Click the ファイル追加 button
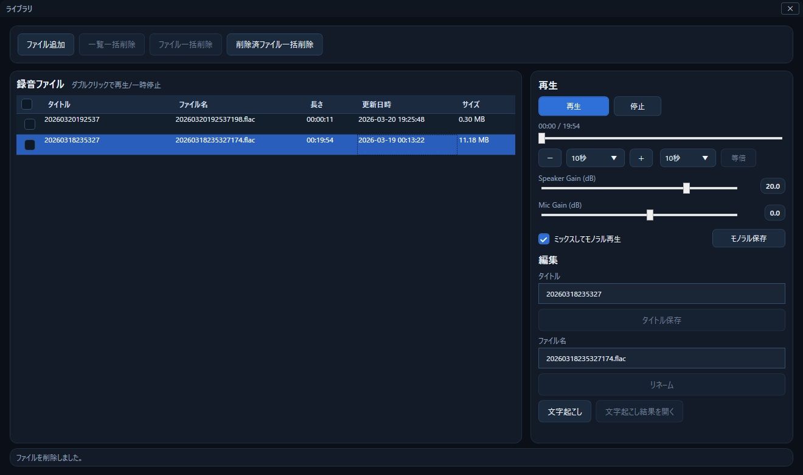 pyautogui.click(x=46, y=44)
